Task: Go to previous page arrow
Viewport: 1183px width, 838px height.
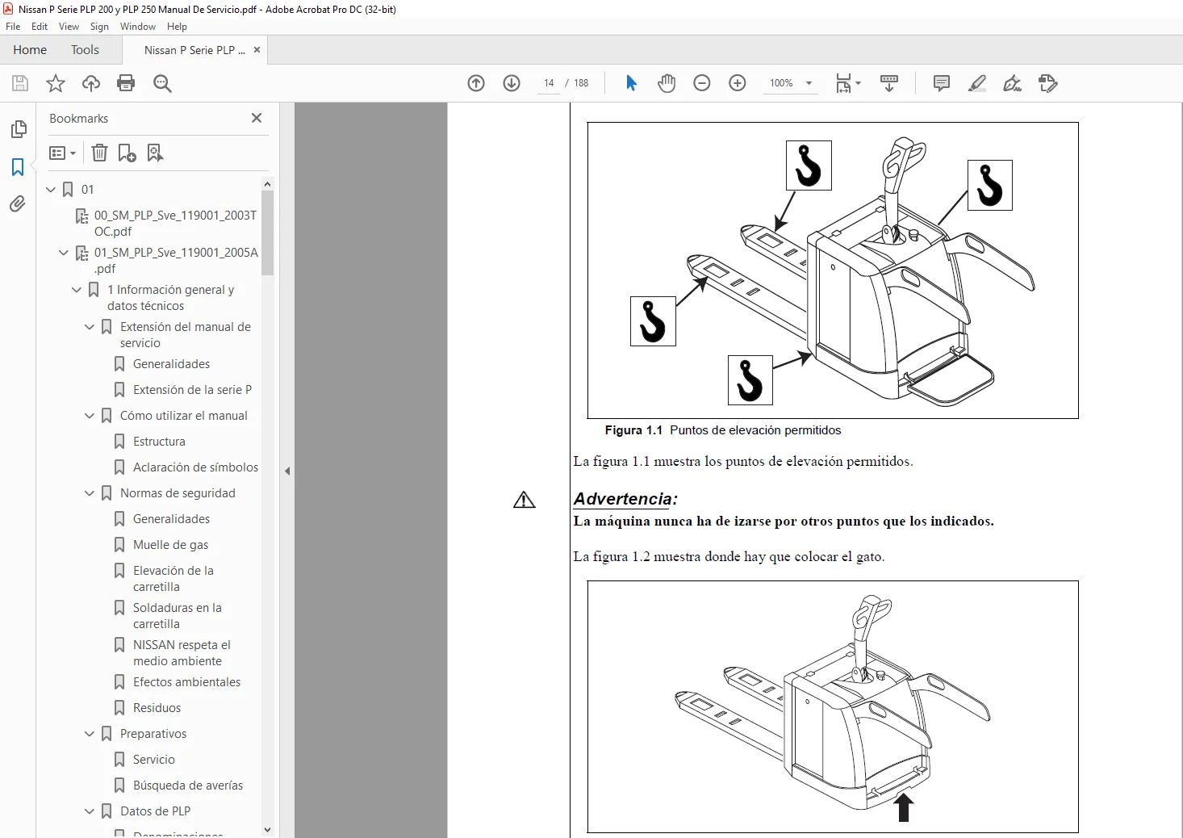Action: click(x=476, y=83)
